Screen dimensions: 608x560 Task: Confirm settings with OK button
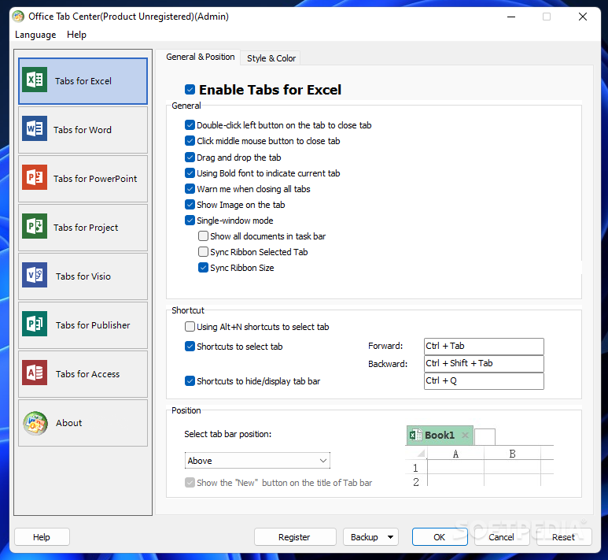440,537
